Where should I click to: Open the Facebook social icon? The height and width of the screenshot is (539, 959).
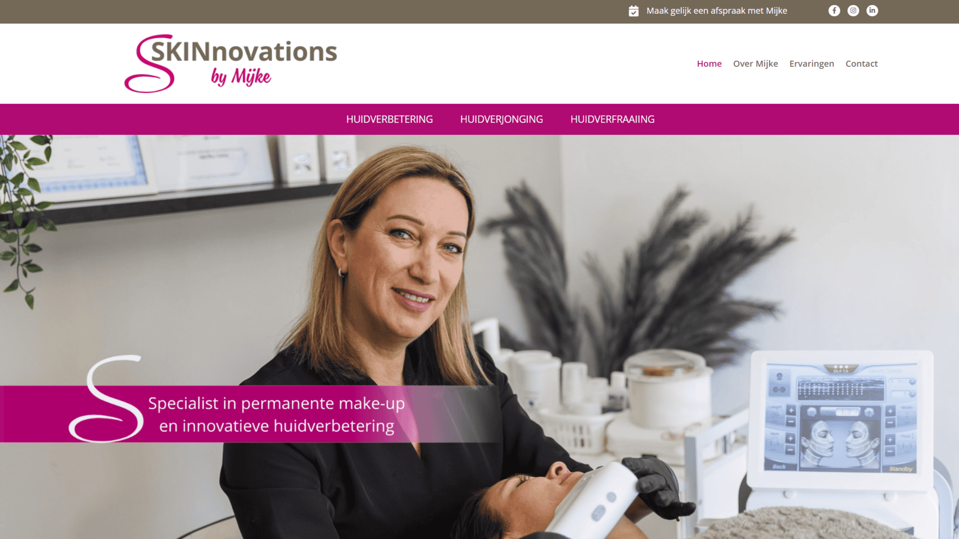[834, 11]
